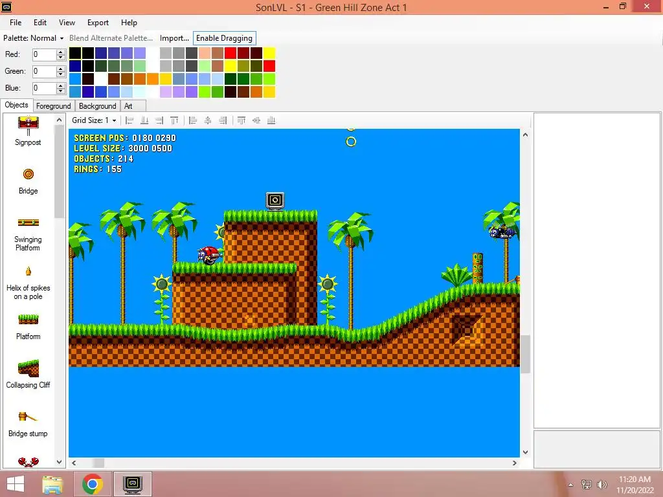663x497 pixels.
Task: Increase the Blue value with up arrow
Action: point(61,86)
